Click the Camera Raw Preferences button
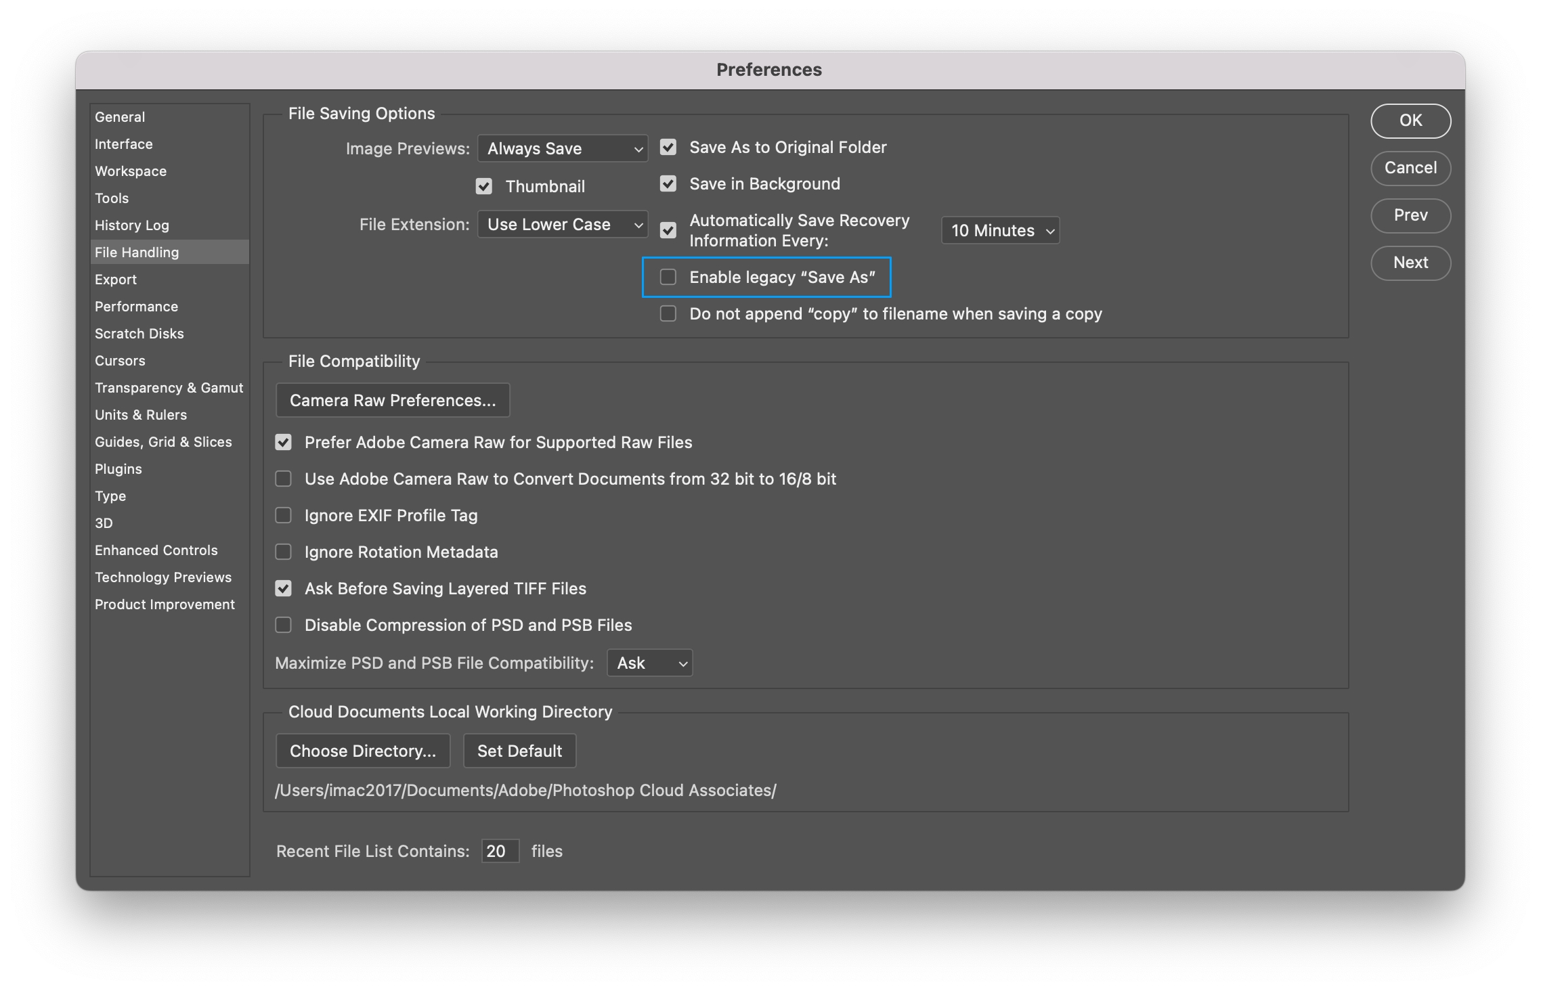The width and height of the screenshot is (1541, 991). pos(393,401)
